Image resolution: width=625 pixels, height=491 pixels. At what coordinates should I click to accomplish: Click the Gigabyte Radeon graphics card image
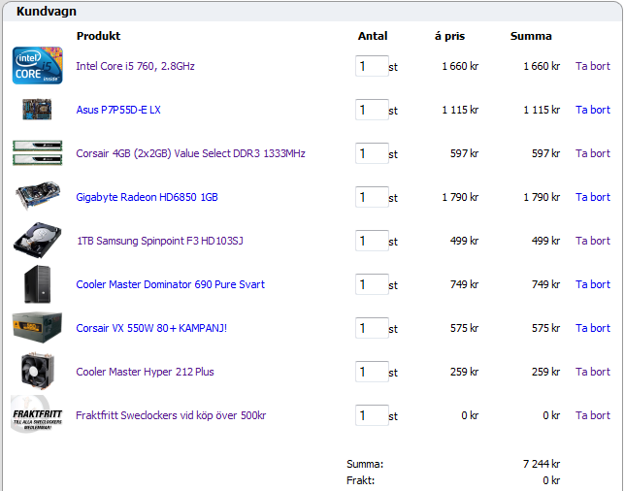(38, 196)
